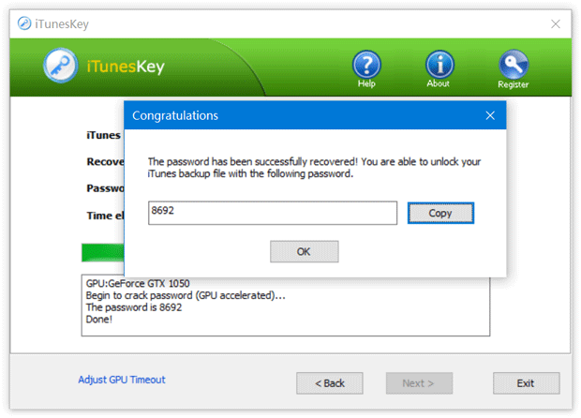
Task: Click the green progress bar
Action: (102, 253)
